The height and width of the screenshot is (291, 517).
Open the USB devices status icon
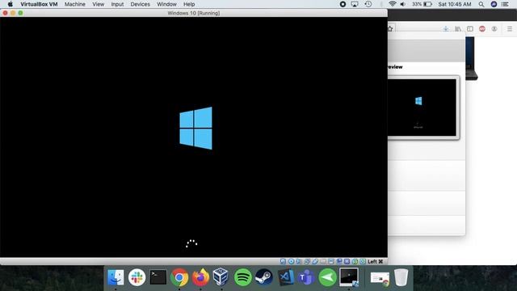pos(315,261)
